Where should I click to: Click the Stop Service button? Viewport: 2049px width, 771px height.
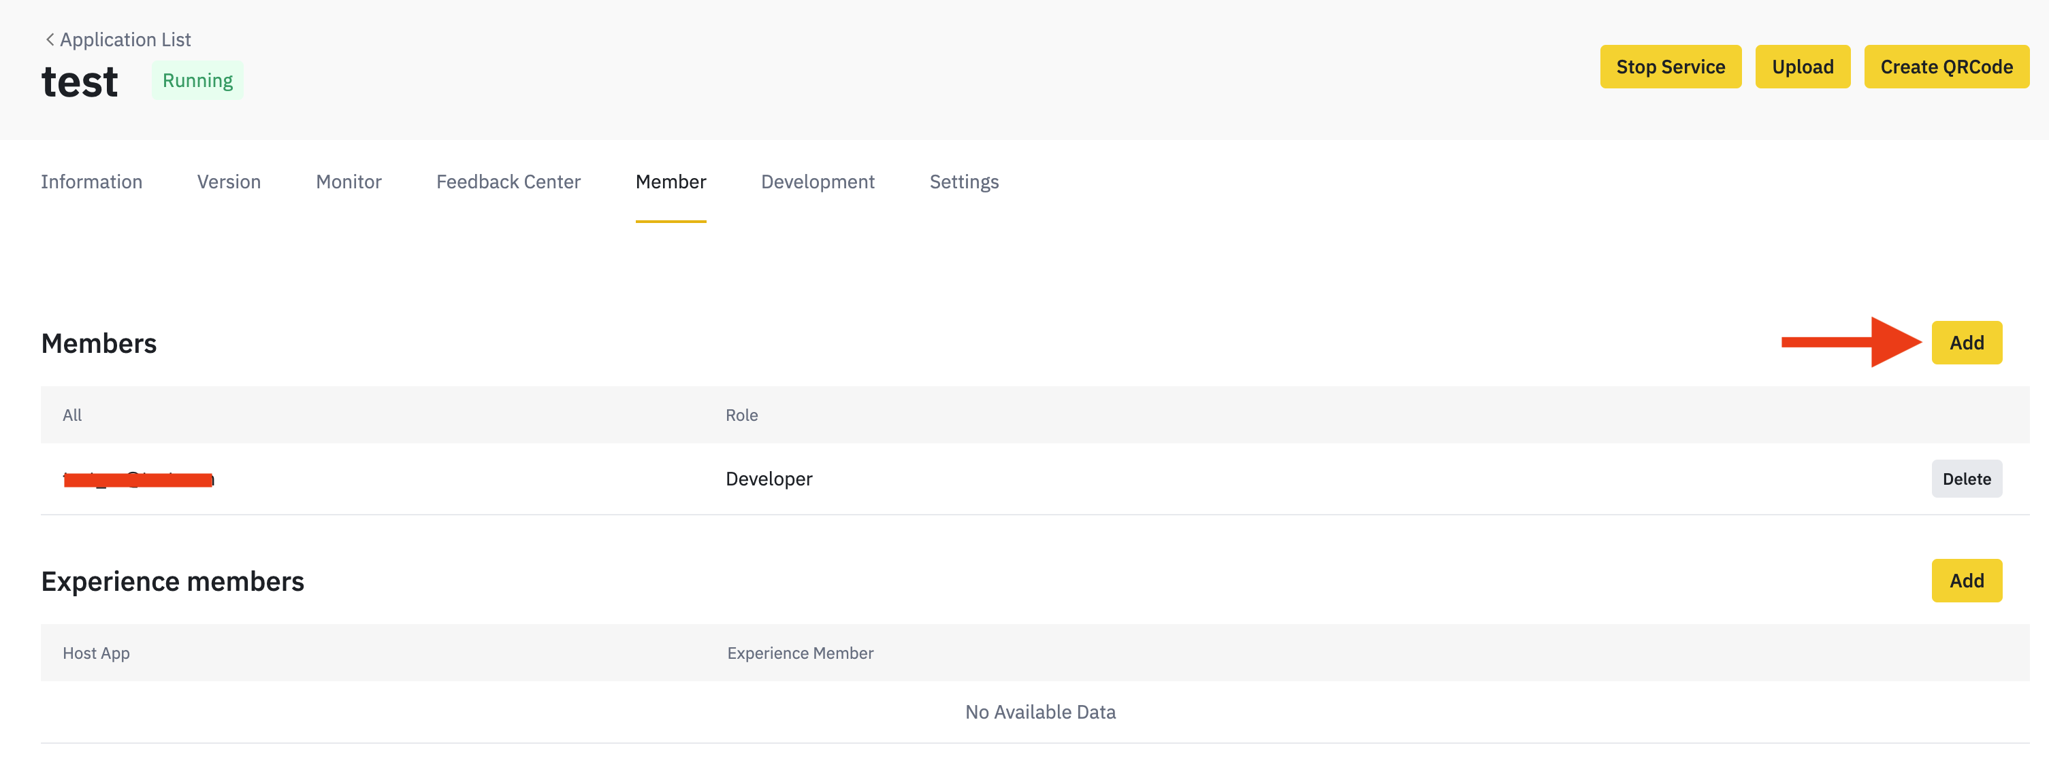tap(1671, 67)
